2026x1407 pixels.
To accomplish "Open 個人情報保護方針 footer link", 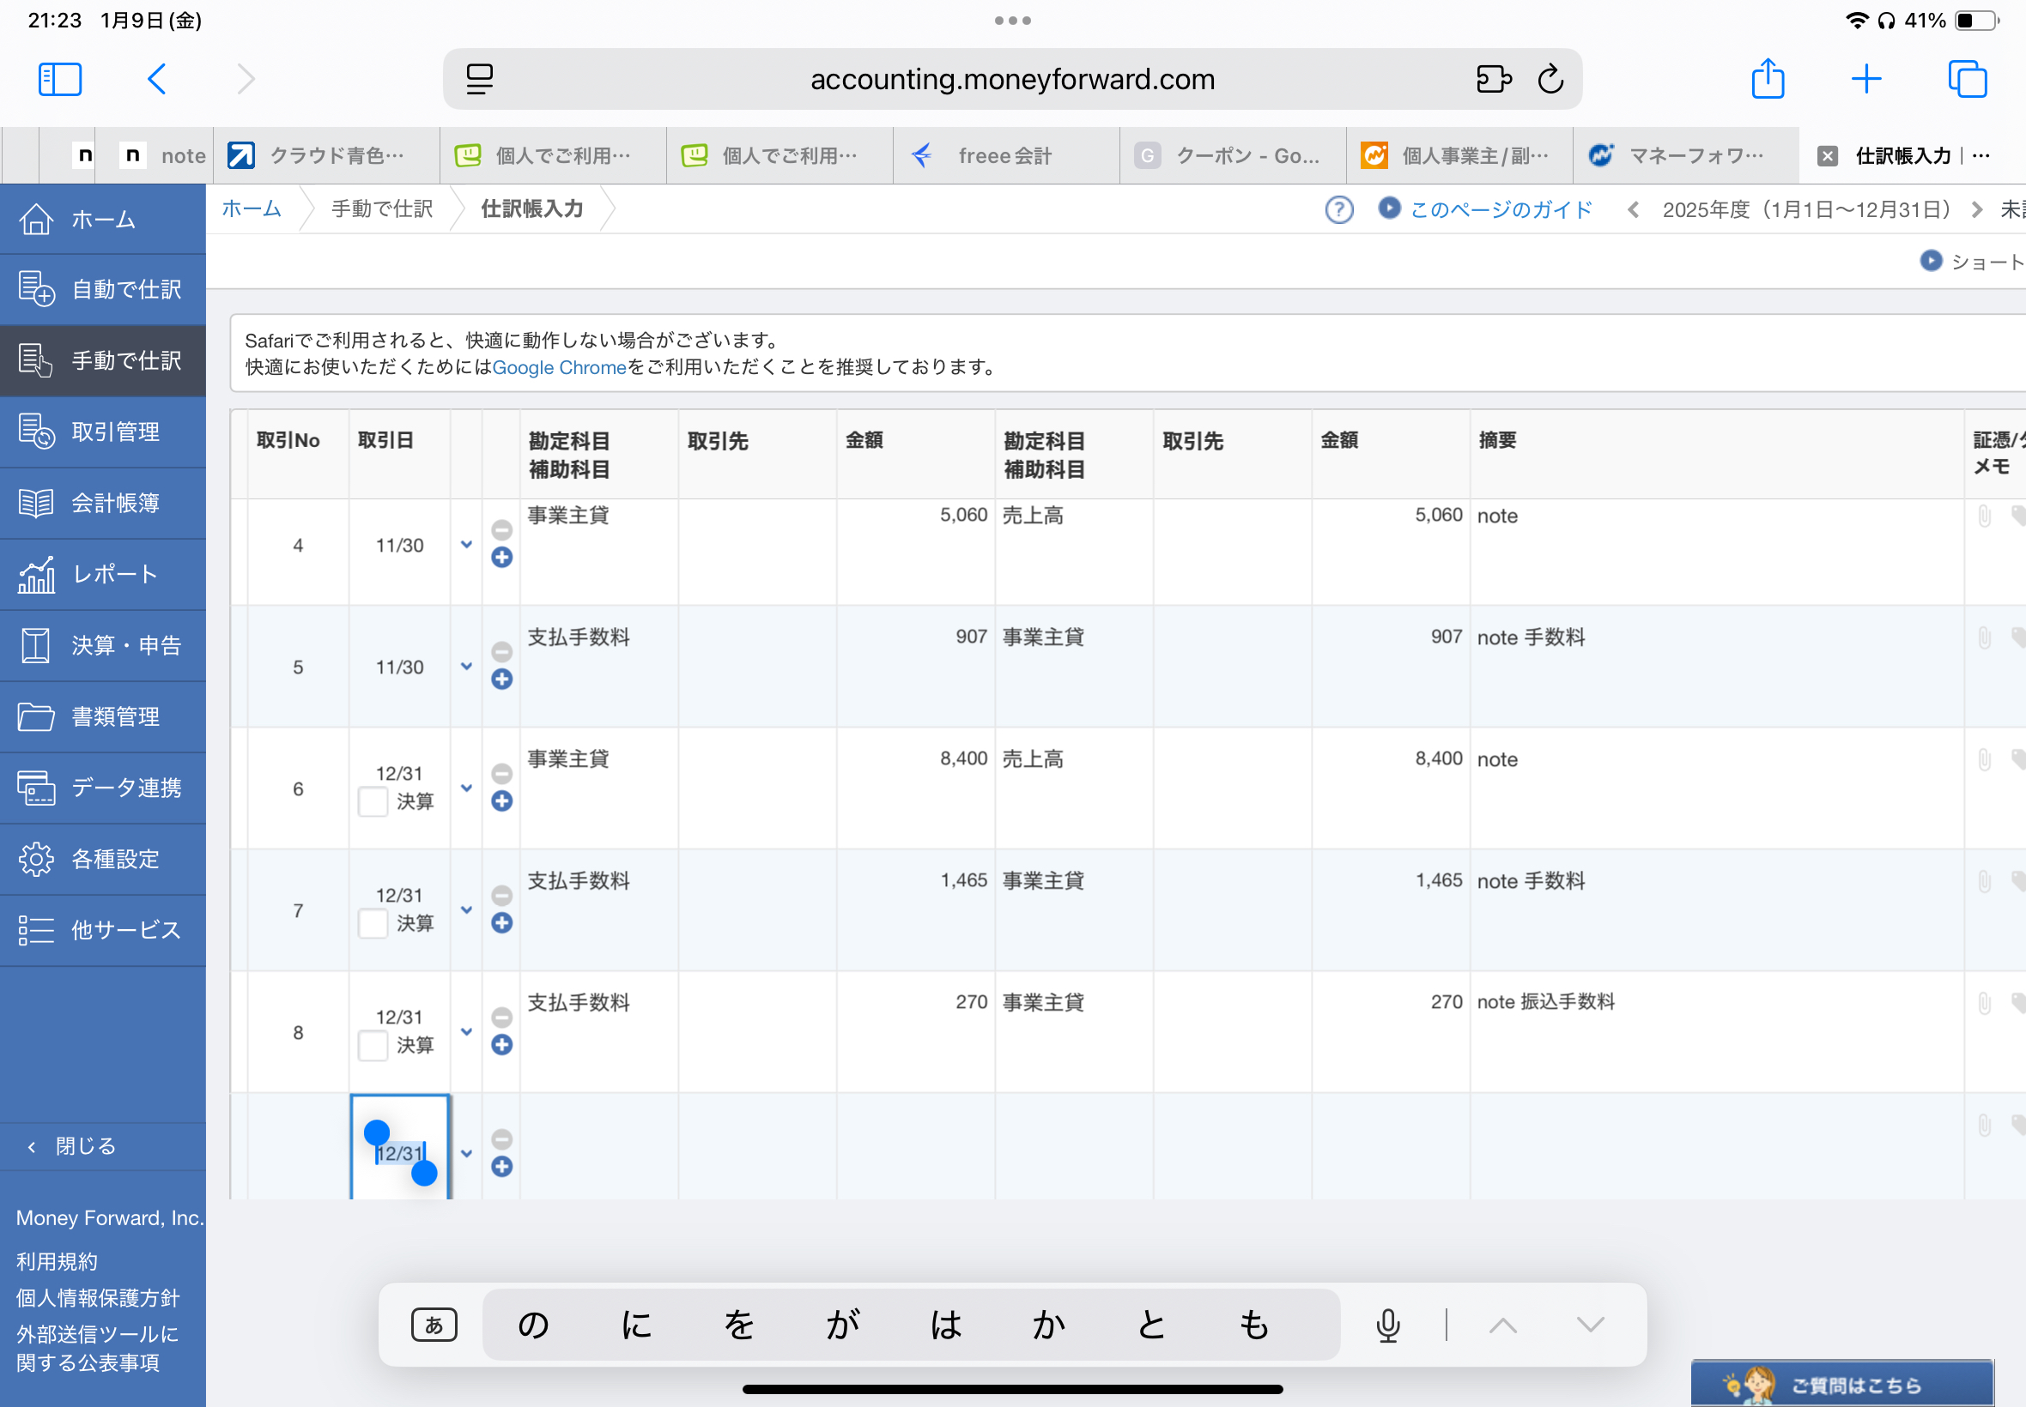I will click(97, 1298).
